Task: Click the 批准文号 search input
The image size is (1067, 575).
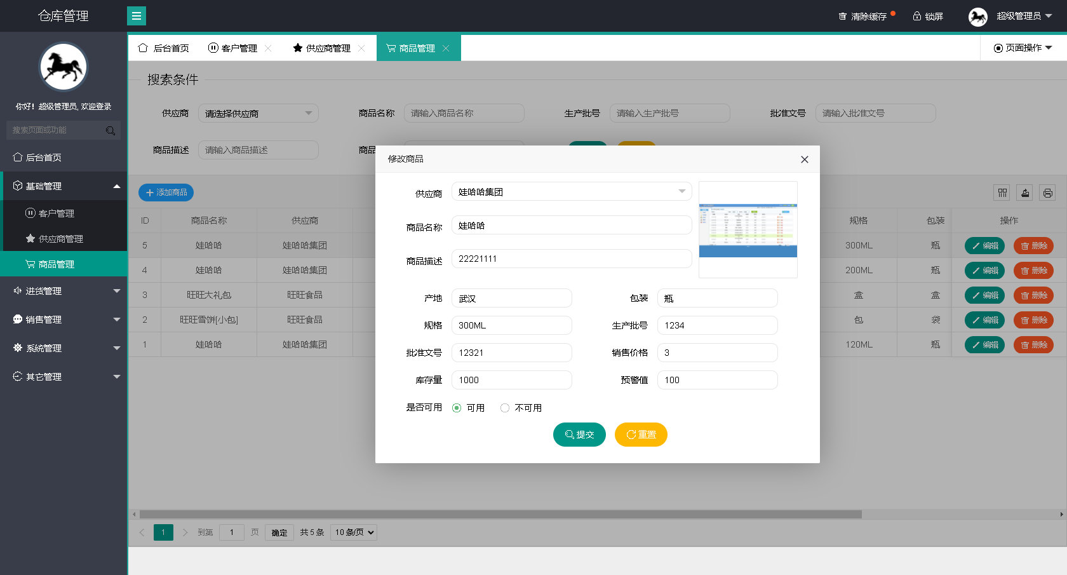Action: click(876, 114)
